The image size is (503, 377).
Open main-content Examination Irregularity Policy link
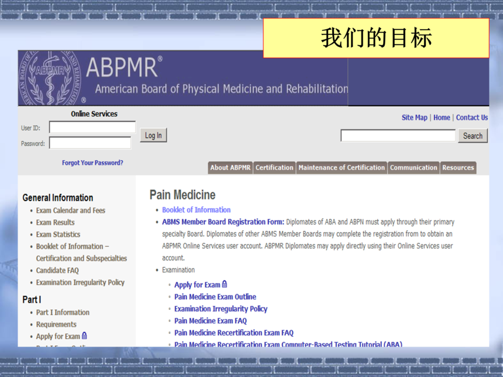point(221,309)
